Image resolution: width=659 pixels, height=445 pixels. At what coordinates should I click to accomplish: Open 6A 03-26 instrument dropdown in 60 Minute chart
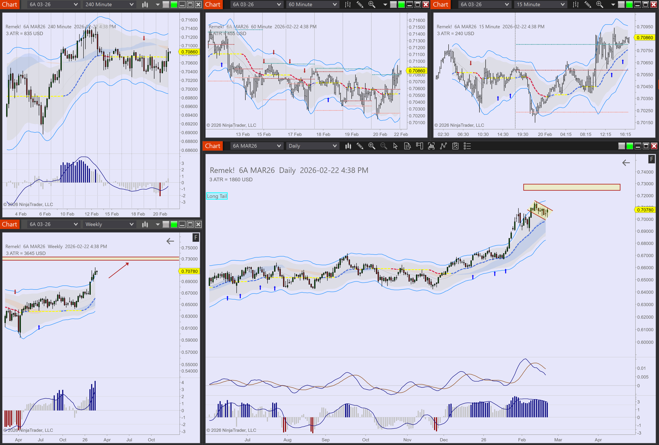tap(257, 4)
